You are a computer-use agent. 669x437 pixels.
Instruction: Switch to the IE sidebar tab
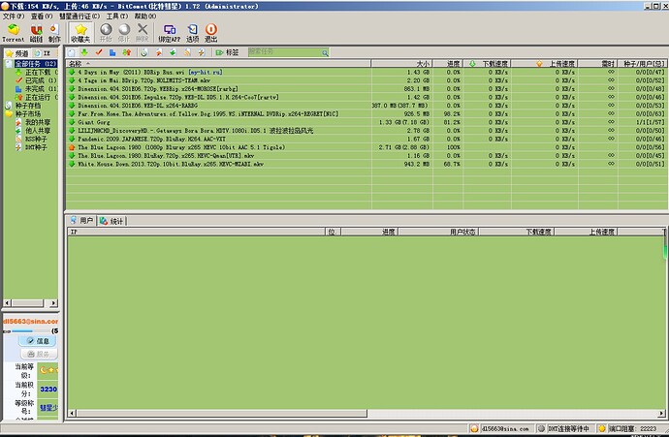pyautogui.click(x=43, y=53)
